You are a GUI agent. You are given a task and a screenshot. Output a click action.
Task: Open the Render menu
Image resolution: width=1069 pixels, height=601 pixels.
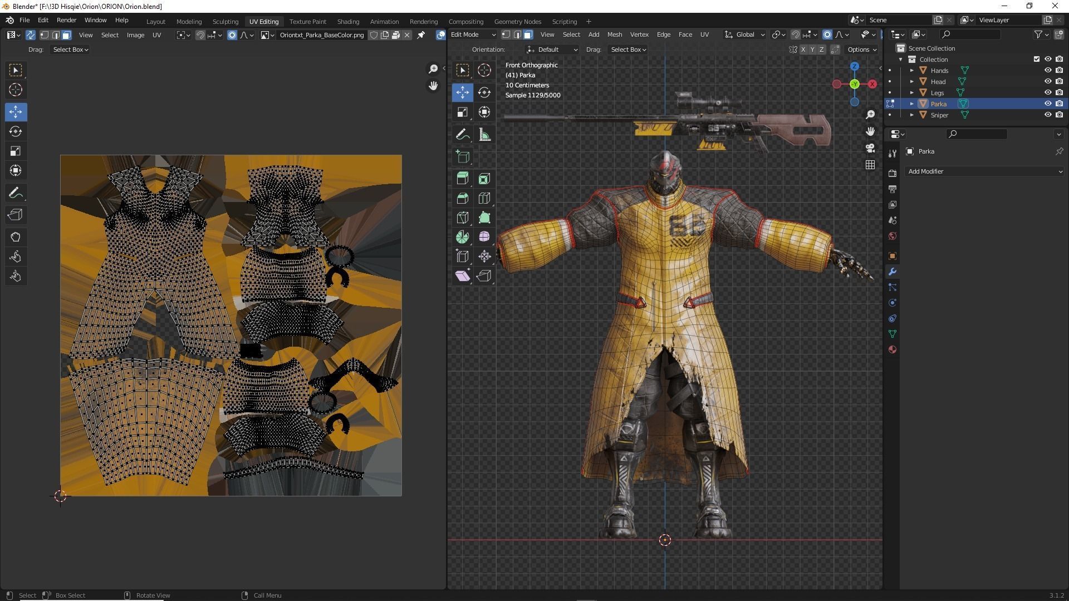point(66,20)
